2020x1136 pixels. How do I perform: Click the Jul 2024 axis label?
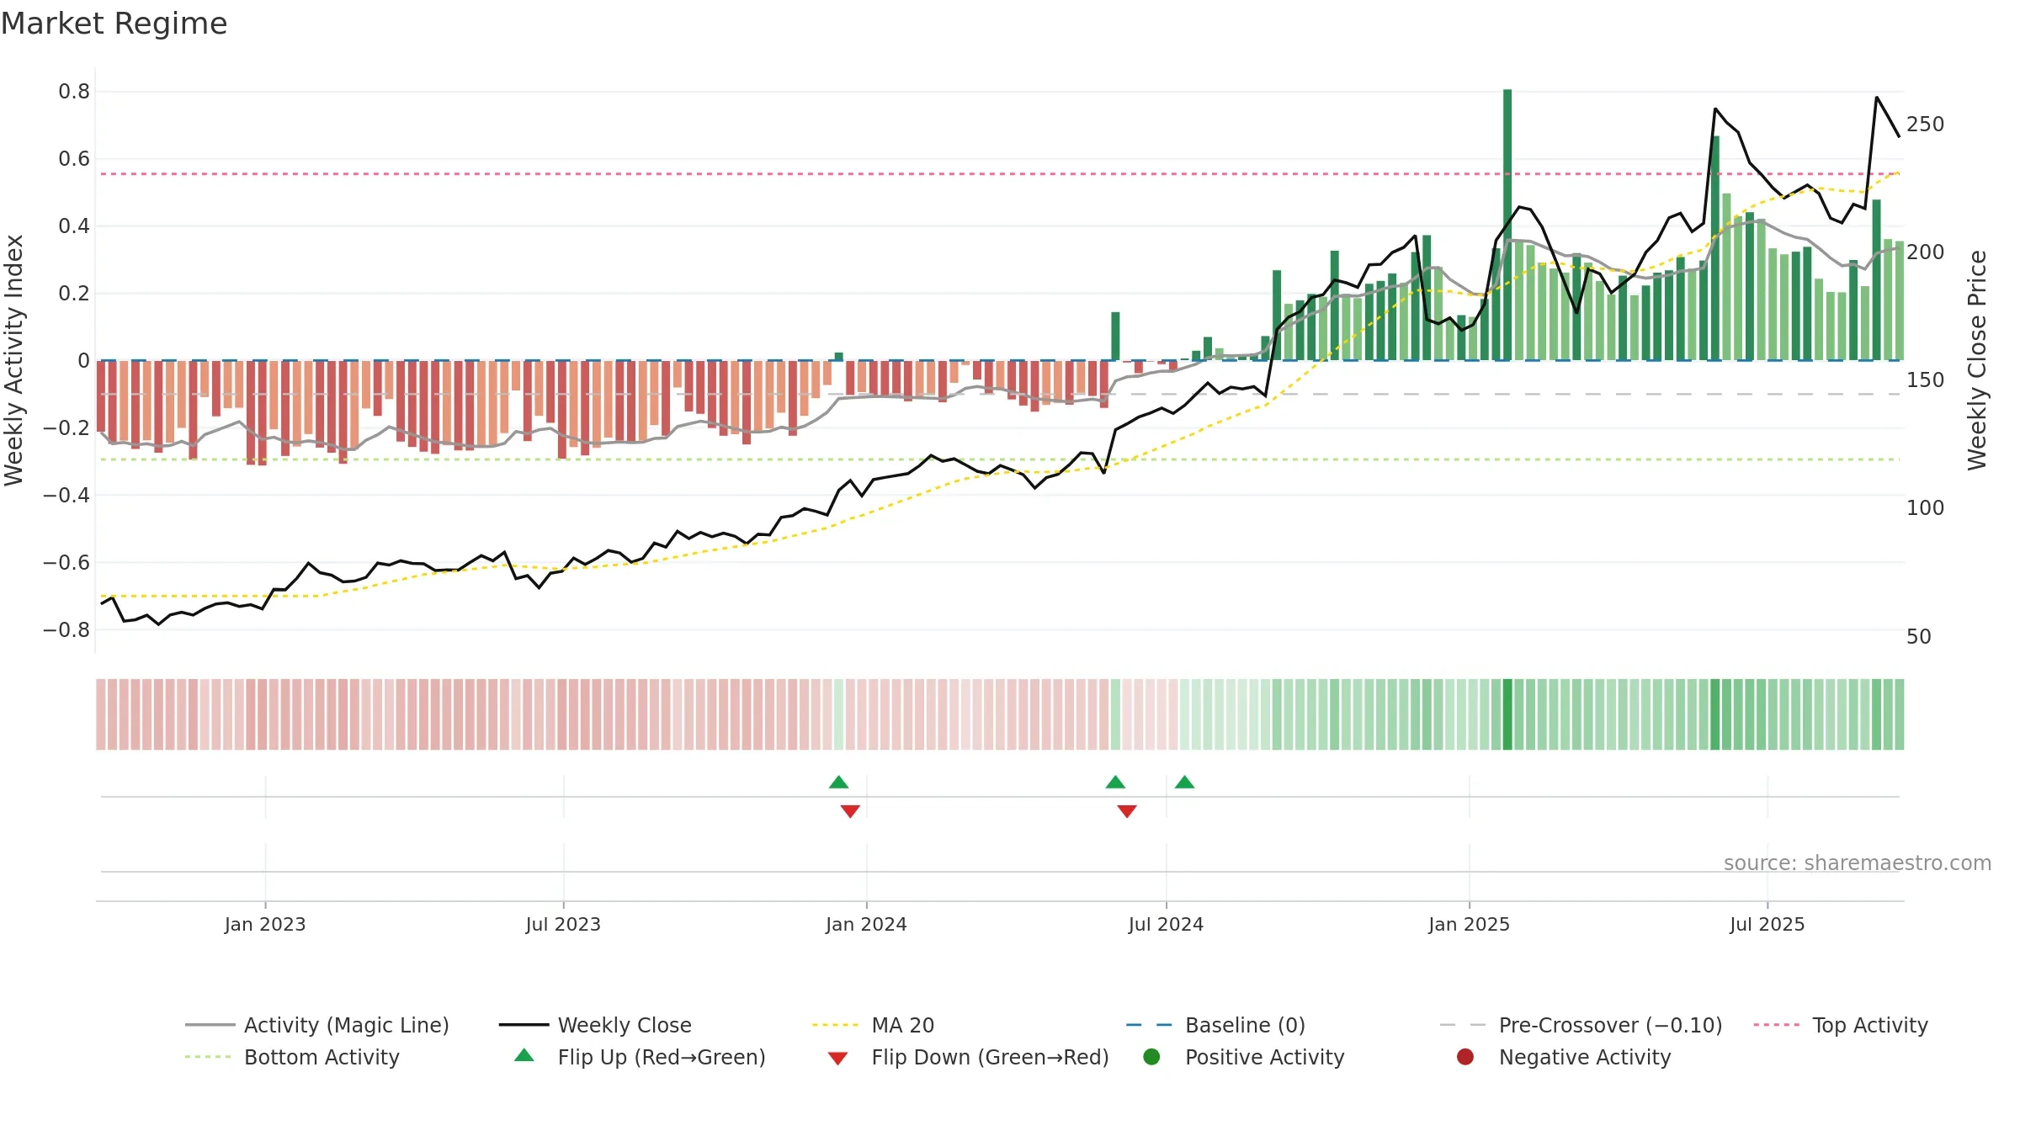point(1166,924)
